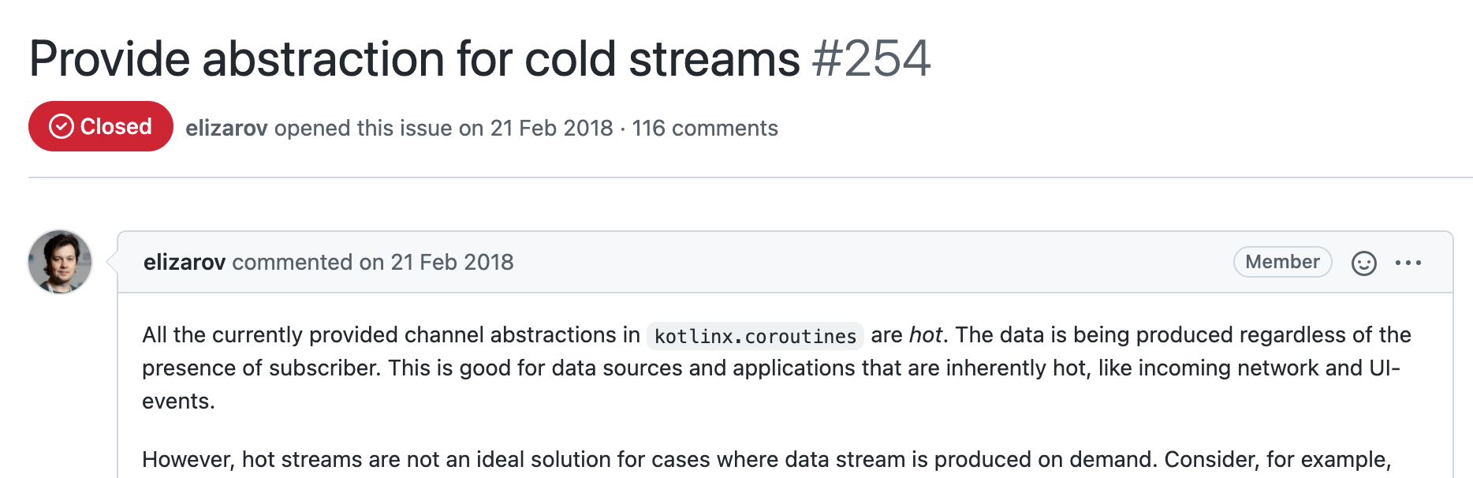This screenshot has height=478, width=1473.
Task: Click the Member badge on the comment
Action: pos(1282,262)
